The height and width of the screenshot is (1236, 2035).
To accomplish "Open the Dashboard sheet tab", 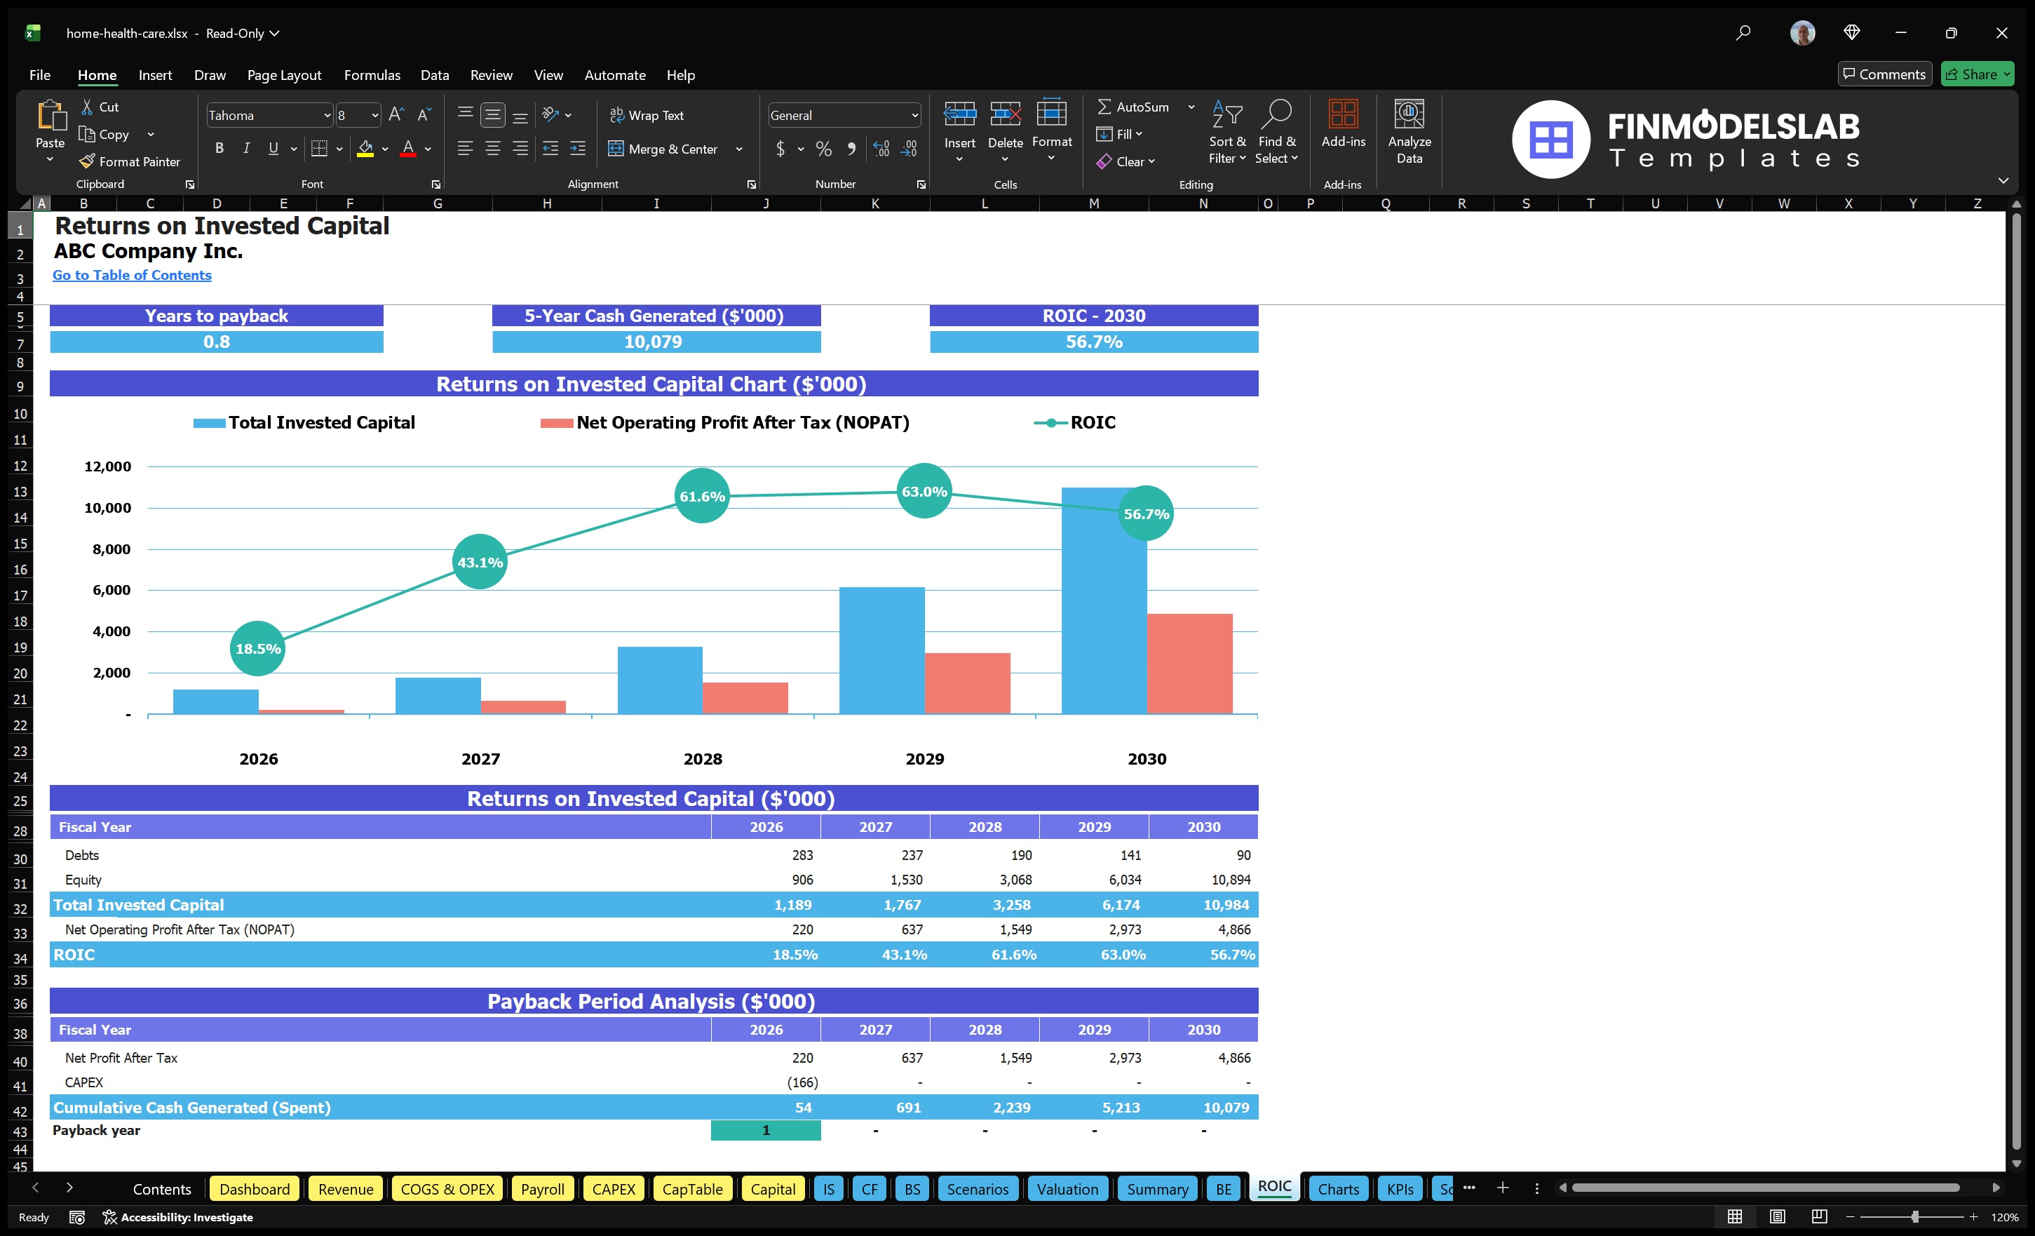I will (x=255, y=1189).
